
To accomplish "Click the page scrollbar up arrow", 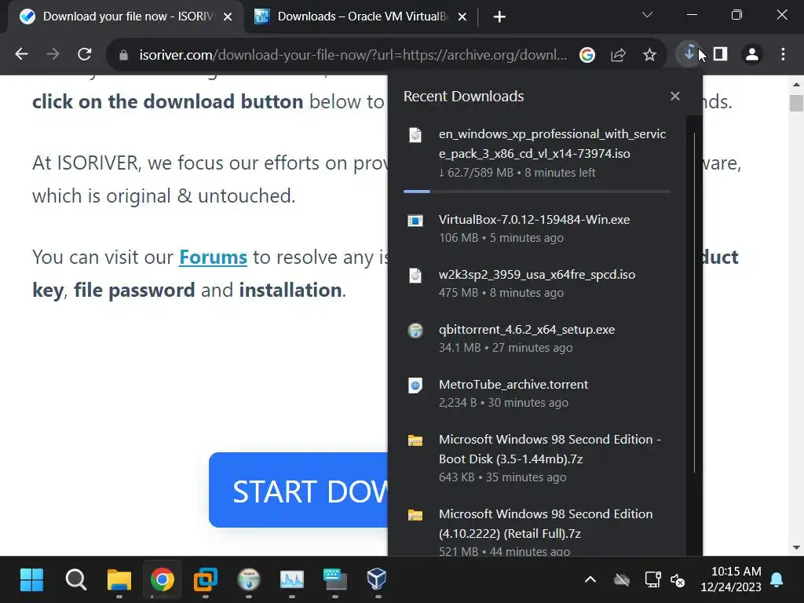I will coord(796,85).
